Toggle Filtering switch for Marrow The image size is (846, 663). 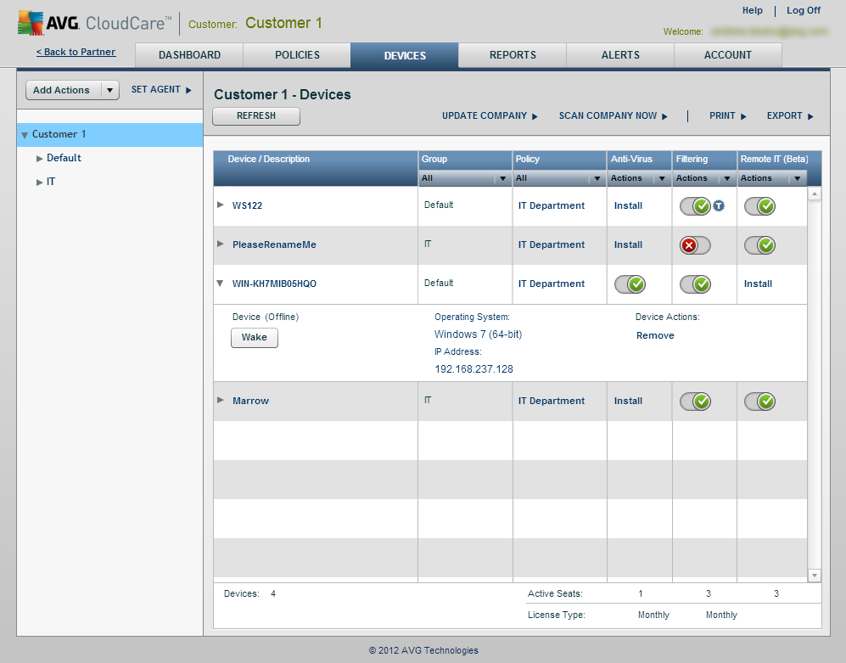(695, 402)
